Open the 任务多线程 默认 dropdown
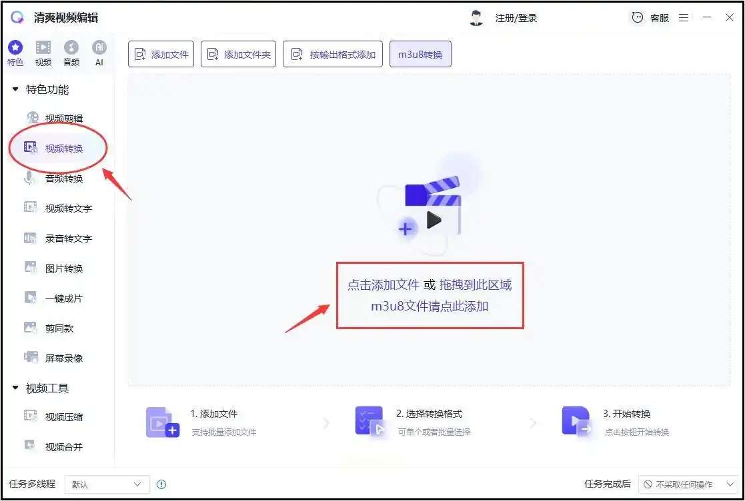 tap(107, 484)
